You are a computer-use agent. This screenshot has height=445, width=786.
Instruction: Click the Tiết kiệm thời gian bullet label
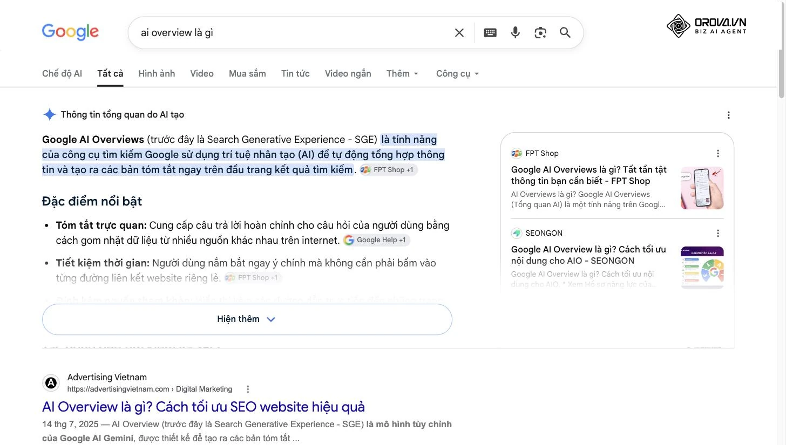103,263
